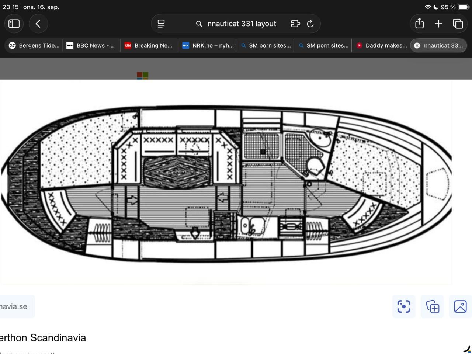
Task: Save image to a collection
Action: 432,306
